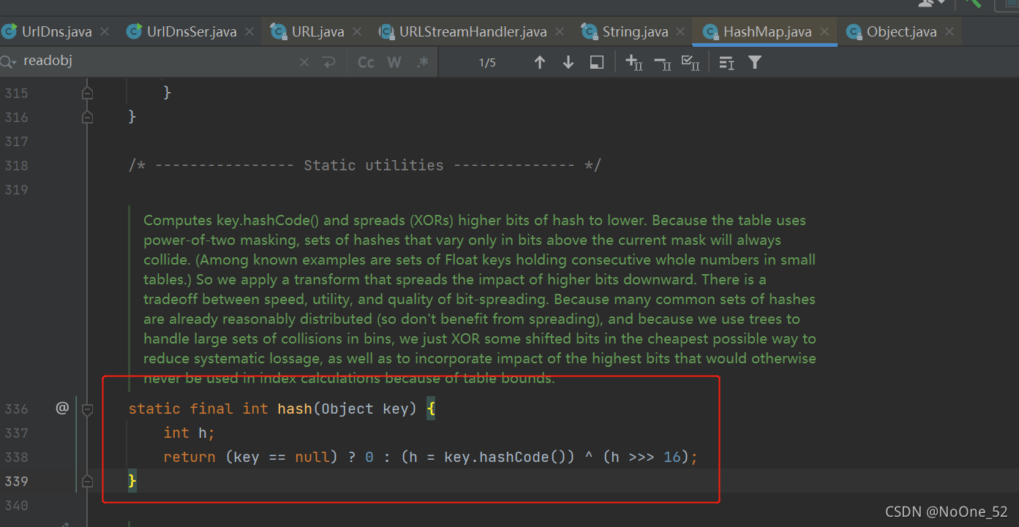Click the 1/5 match counter
Image resolution: width=1019 pixels, height=527 pixels.
pyautogui.click(x=487, y=63)
